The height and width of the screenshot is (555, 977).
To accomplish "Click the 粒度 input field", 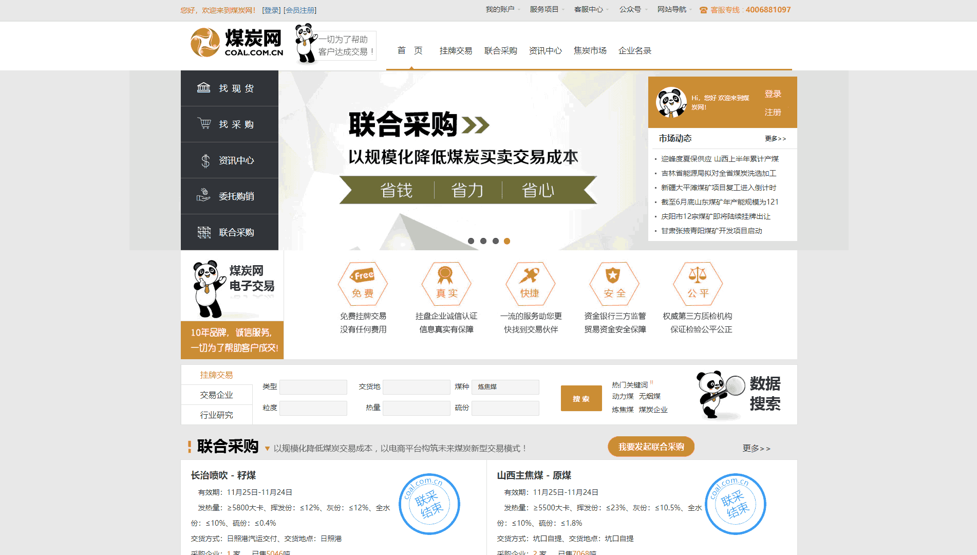I will (x=313, y=408).
